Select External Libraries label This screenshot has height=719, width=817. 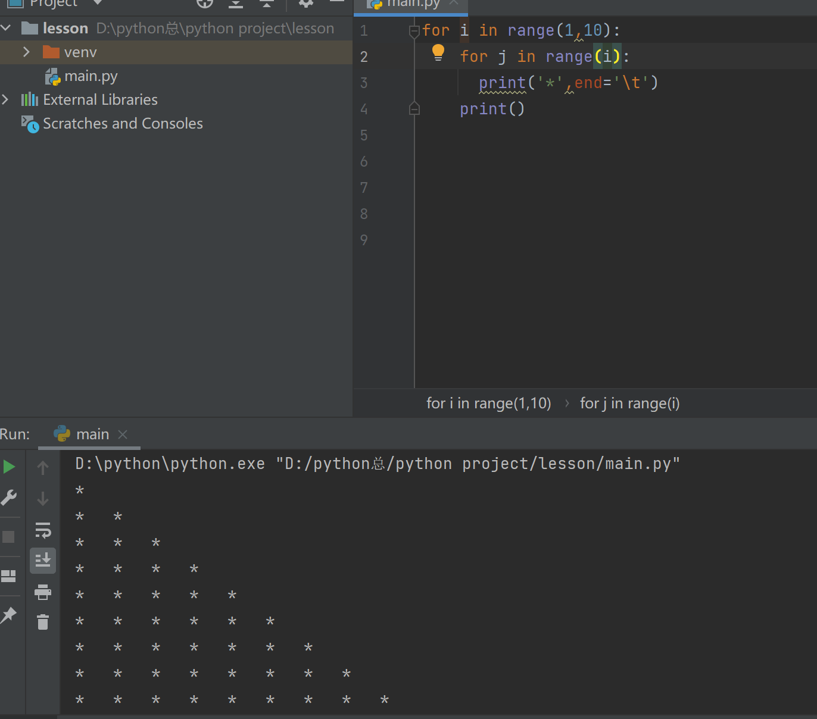click(x=100, y=99)
